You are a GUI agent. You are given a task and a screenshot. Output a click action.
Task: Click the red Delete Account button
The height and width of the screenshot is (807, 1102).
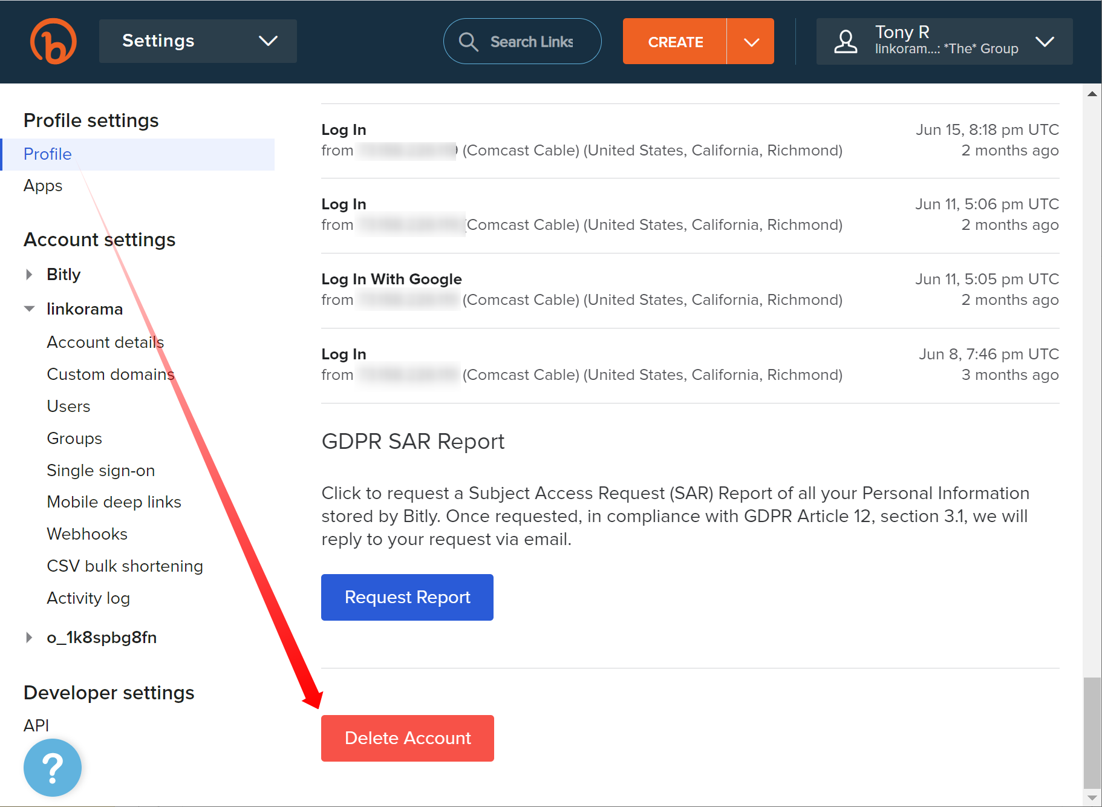407,738
